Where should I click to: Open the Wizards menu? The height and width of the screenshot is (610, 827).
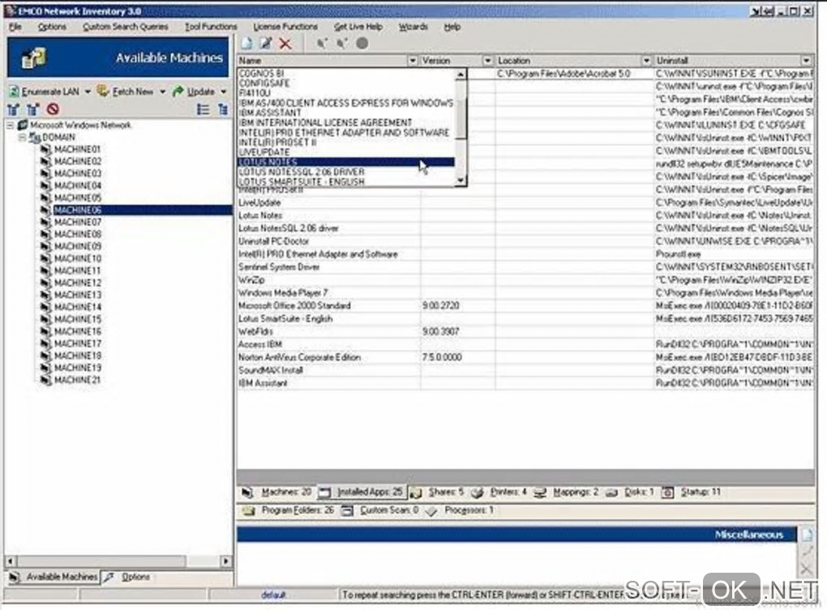click(x=413, y=27)
